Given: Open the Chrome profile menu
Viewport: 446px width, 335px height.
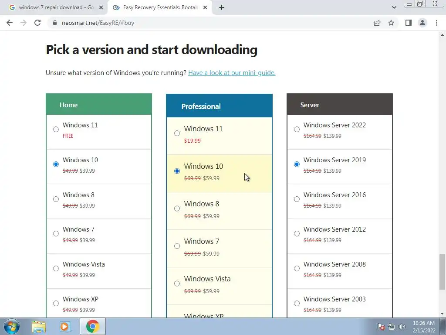Looking at the screenshot, I should click(x=422, y=23).
